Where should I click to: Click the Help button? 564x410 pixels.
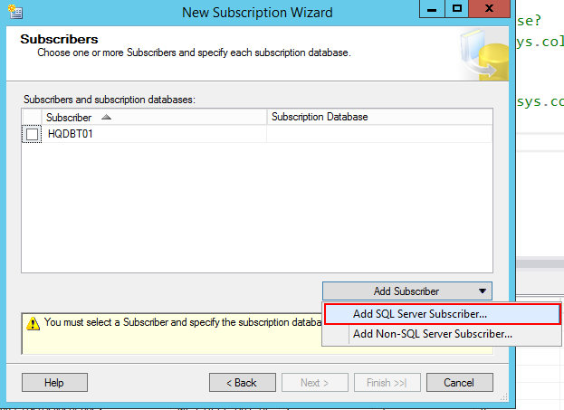click(x=54, y=383)
